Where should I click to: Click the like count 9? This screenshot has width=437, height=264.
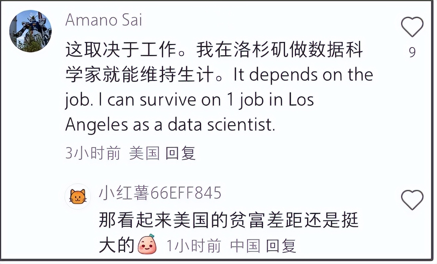point(412,52)
